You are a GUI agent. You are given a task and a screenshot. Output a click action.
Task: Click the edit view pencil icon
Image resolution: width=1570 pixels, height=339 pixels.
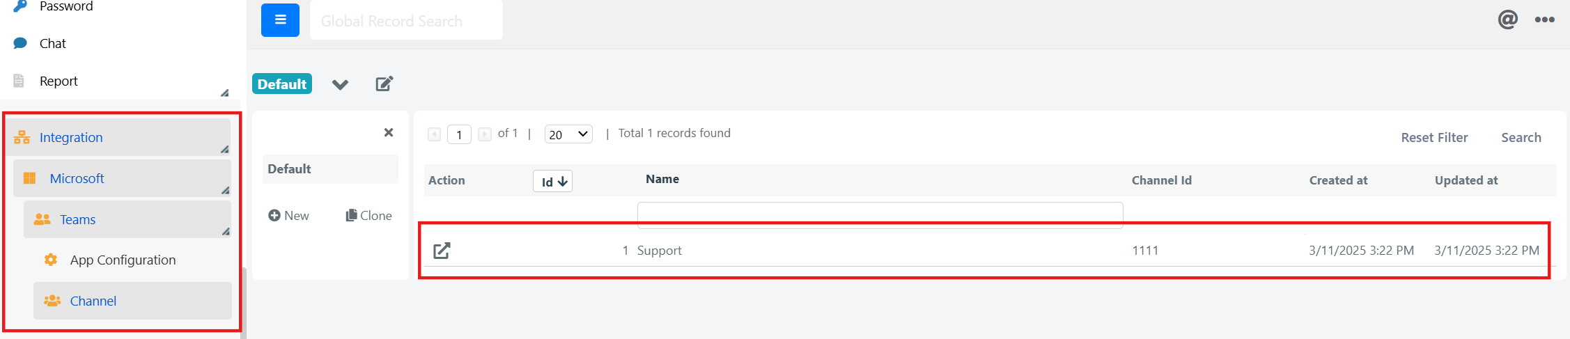point(384,84)
